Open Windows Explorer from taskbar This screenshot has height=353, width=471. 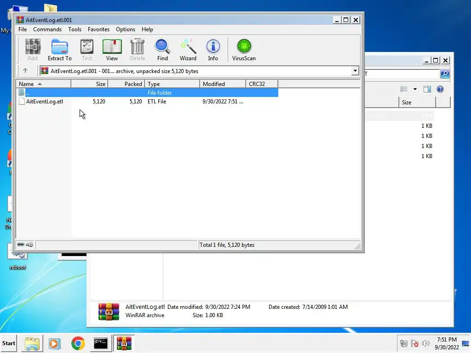click(32, 343)
